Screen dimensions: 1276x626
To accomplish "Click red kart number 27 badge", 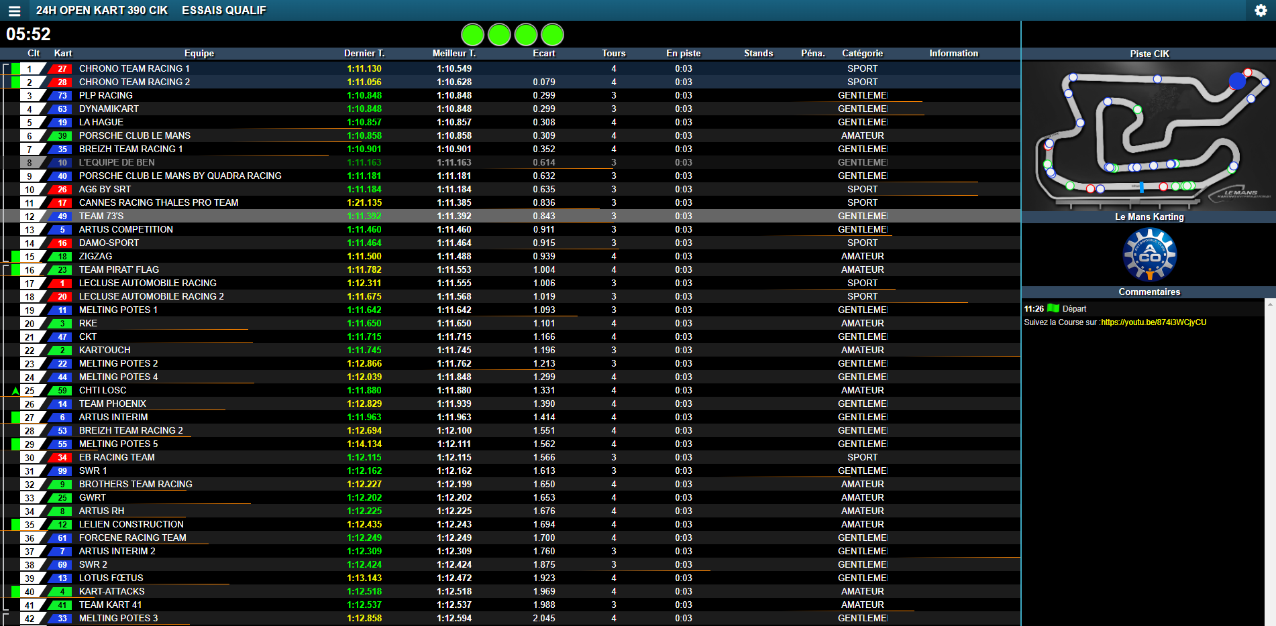I will [x=62, y=68].
